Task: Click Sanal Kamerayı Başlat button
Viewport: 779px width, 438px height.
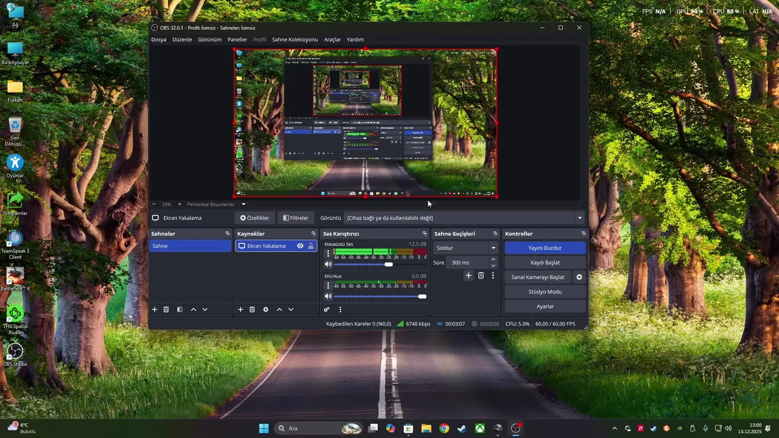Action: (538, 277)
